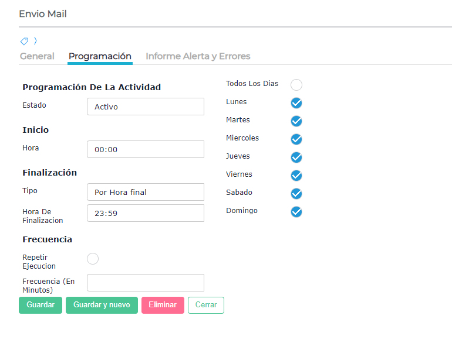Disable the Sabado checkbox
This screenshot has height=343, width=452.
[296, 194]
